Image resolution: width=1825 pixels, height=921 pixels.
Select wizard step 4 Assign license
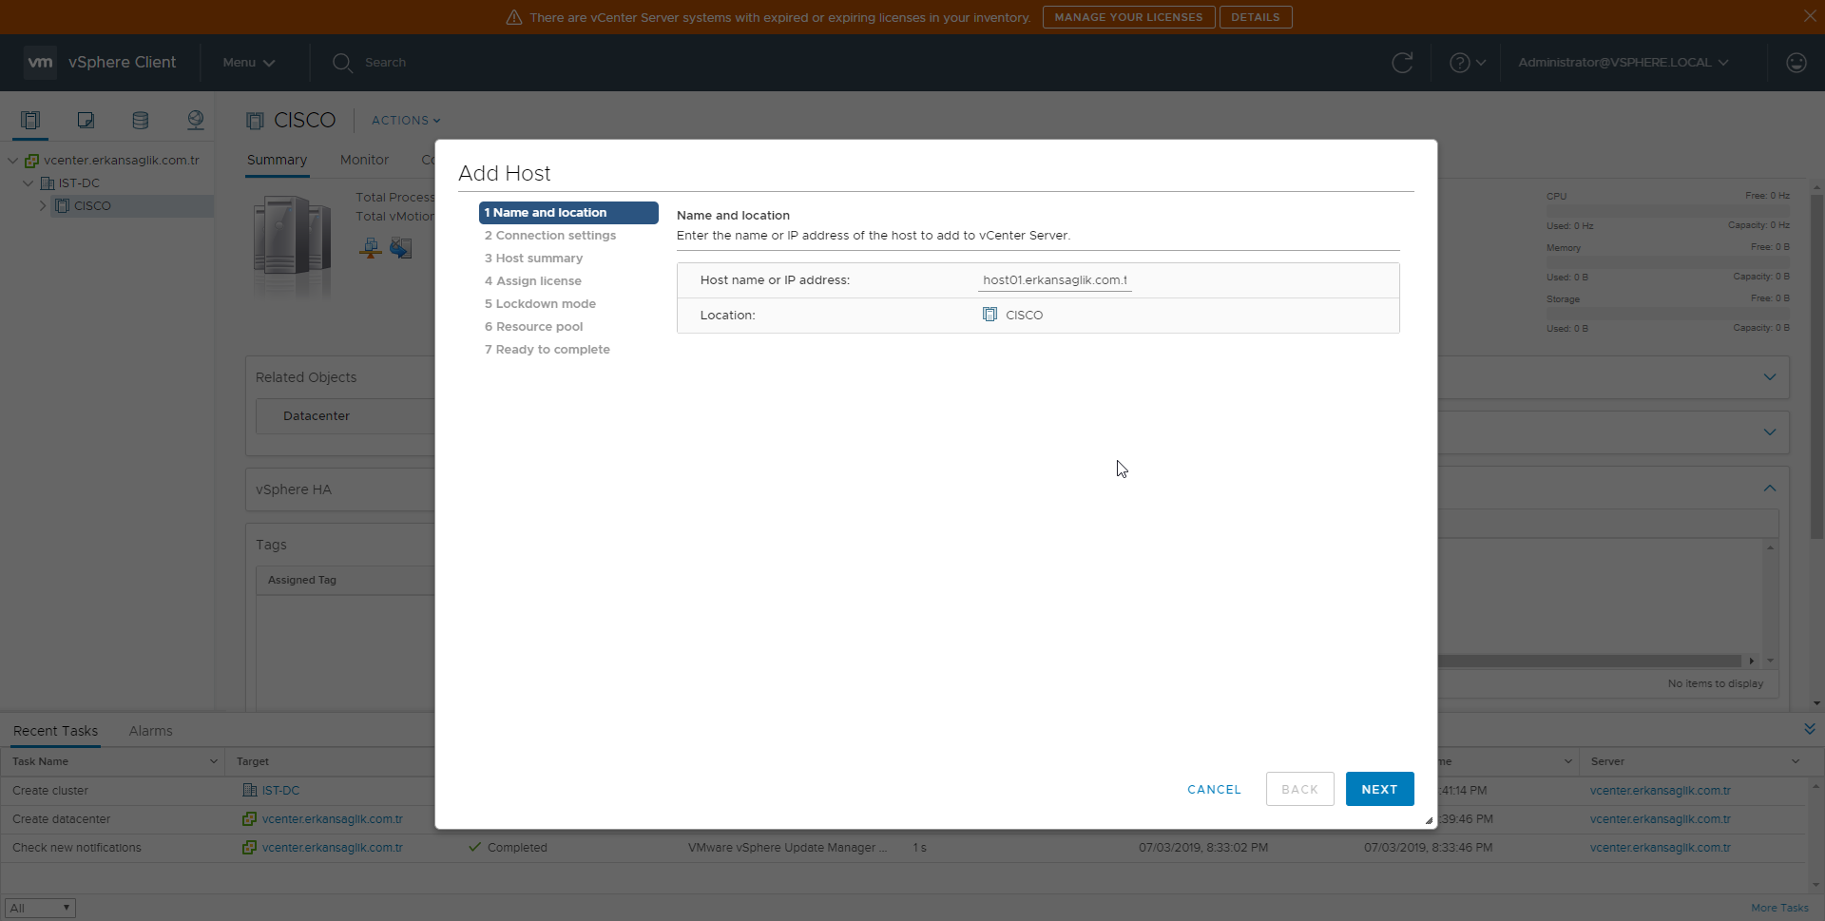533,281
